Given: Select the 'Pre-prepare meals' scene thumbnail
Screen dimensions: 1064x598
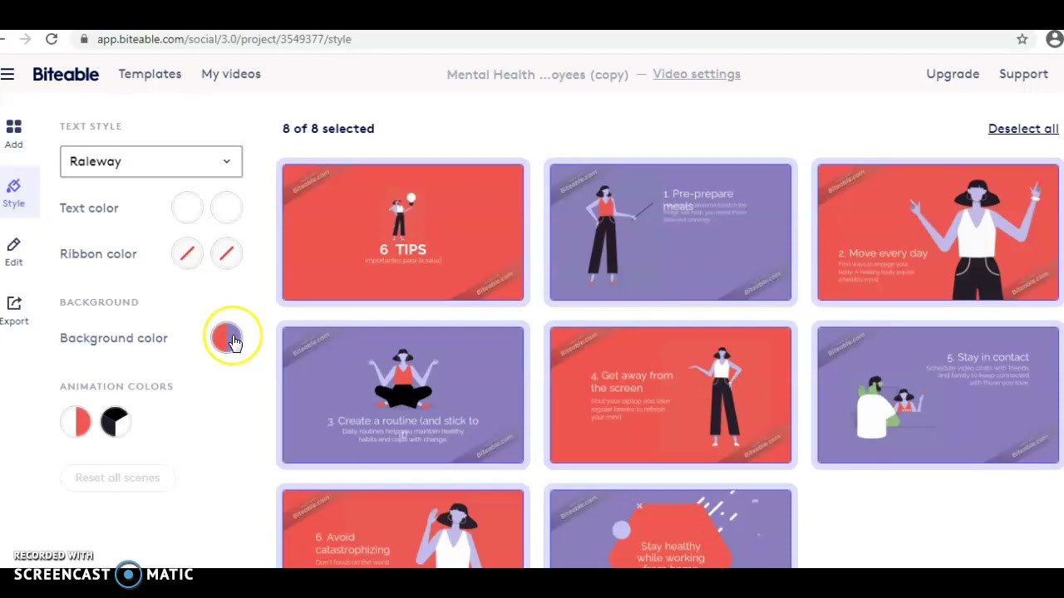Looking at the screenshot, I should pyautogui.click(x=671, y=232).
